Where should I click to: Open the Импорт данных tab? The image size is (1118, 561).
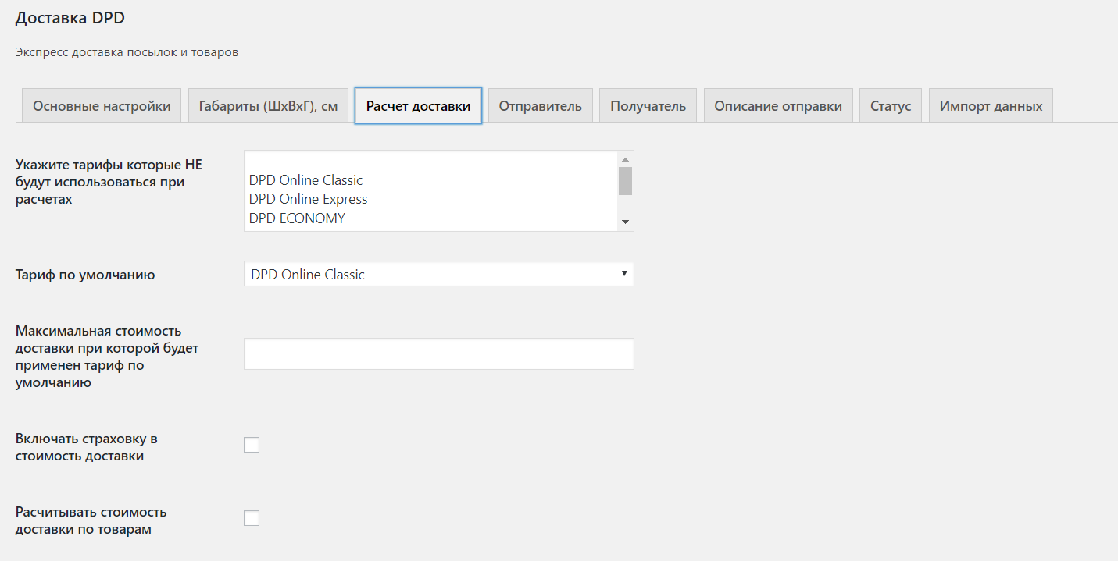tap(991, 106)
